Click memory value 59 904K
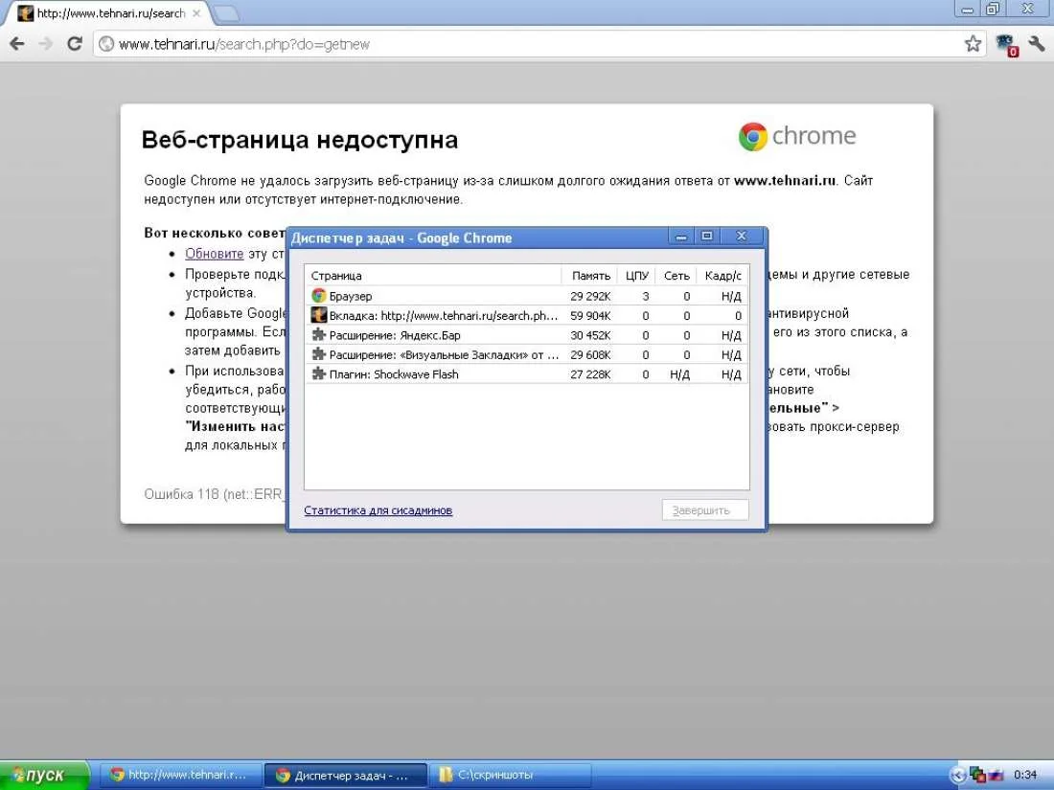The width and height of the screenshot is (1054, 790). pos(590,316)
